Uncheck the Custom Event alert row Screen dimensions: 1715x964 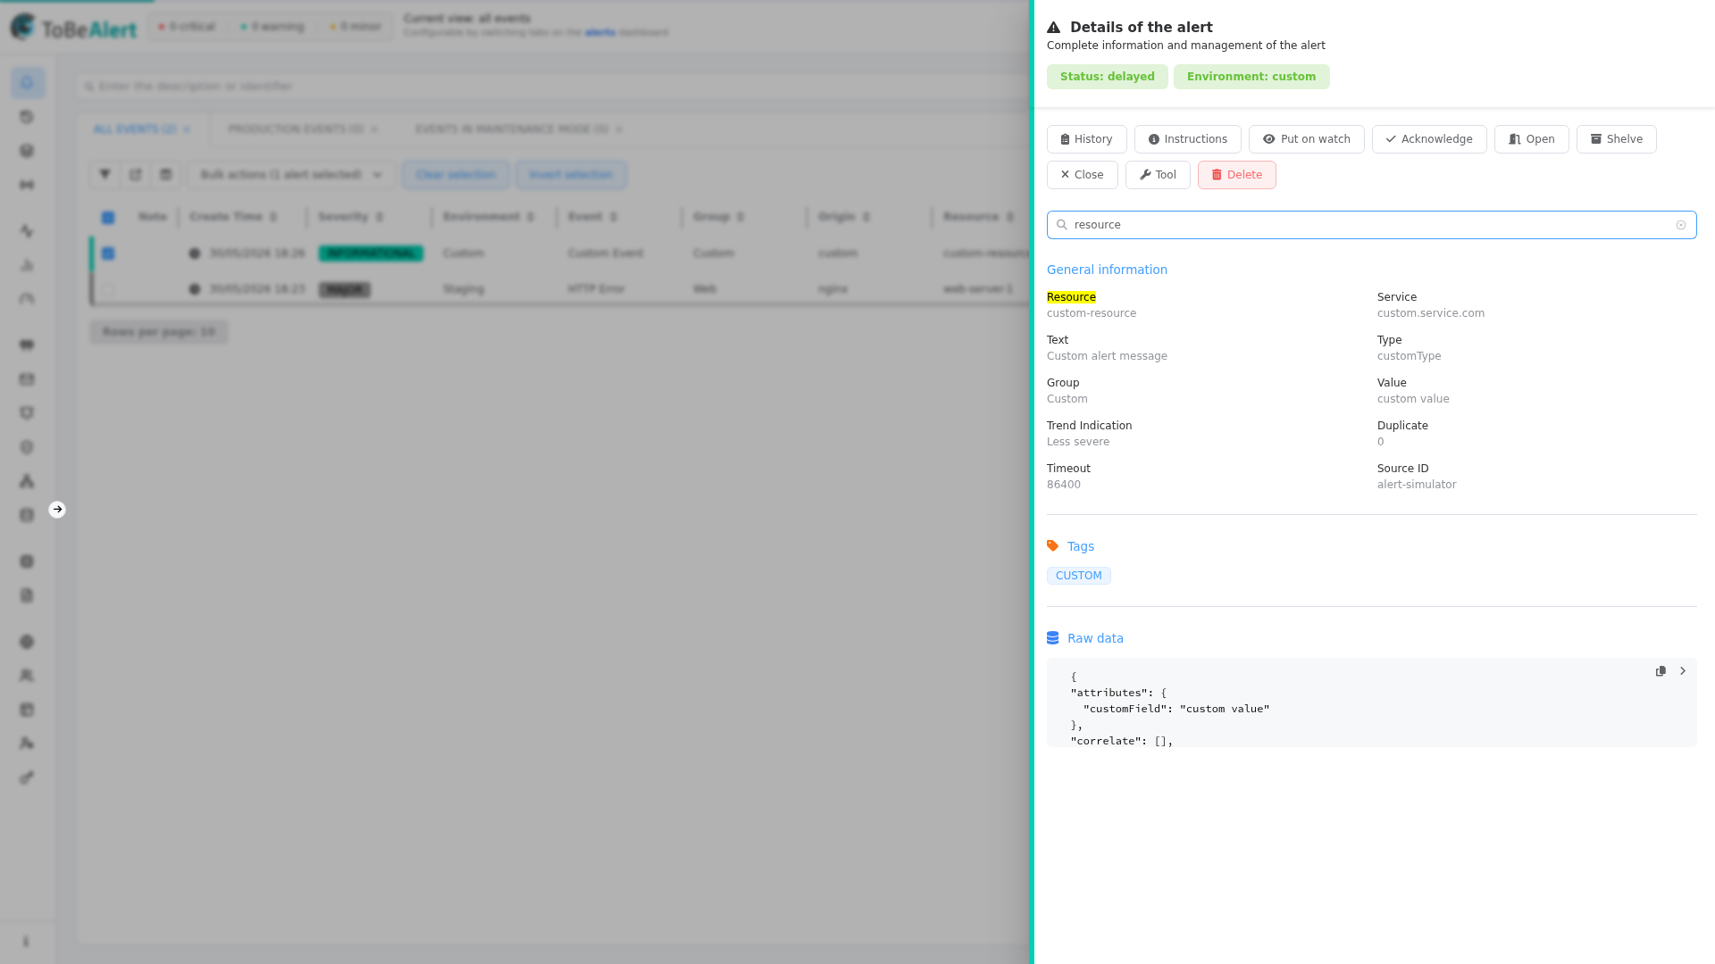[108, 253]
